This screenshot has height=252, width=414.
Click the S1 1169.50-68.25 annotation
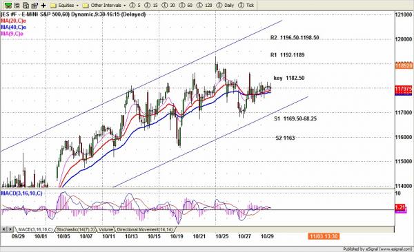pos(295,118)
